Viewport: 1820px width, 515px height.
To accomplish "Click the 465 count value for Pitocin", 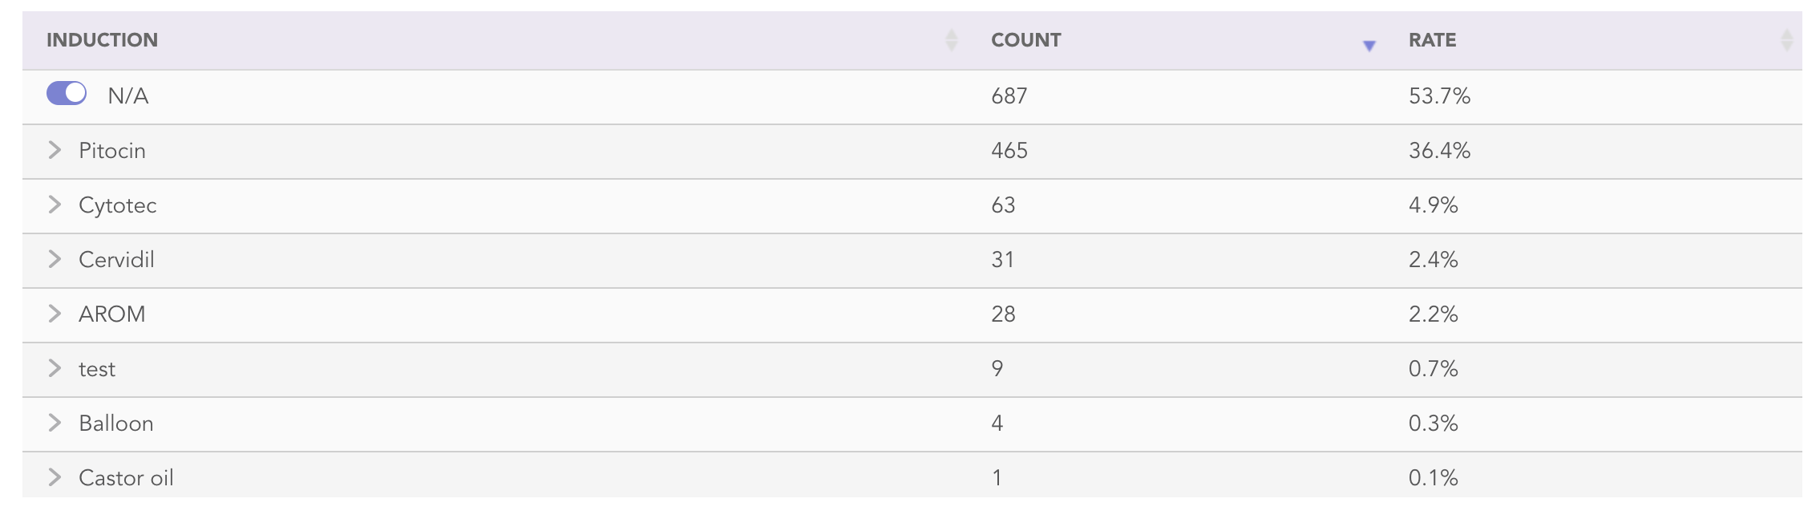I will click(x=1009, y=150).
